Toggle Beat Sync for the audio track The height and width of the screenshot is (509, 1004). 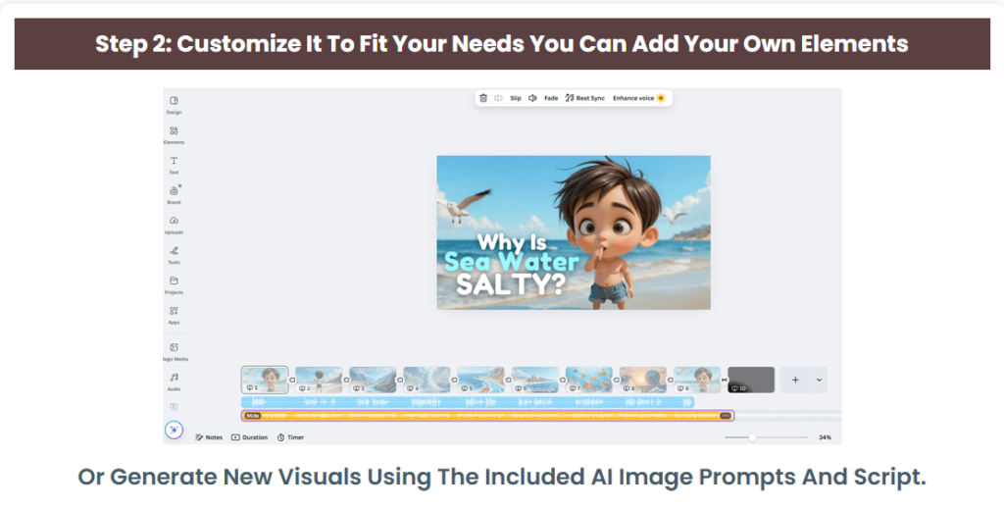point(585,98)
